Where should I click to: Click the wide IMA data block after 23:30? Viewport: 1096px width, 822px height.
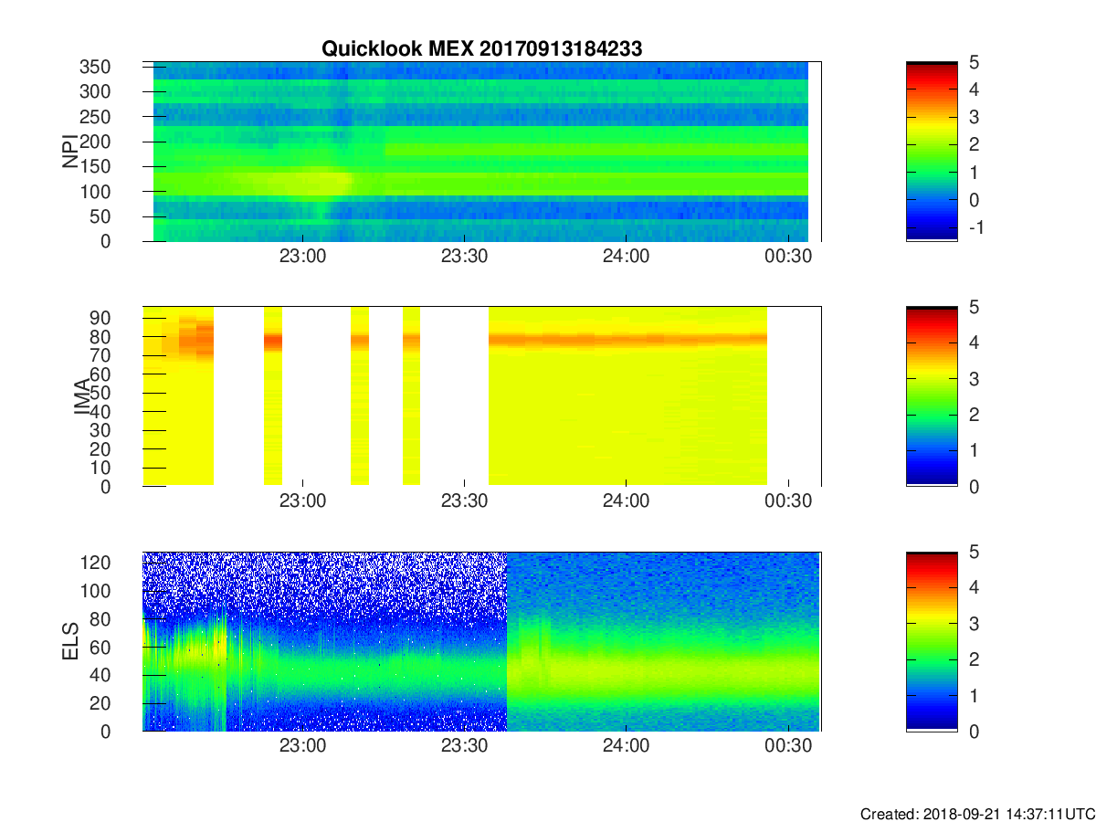click(x=627, y=396)
